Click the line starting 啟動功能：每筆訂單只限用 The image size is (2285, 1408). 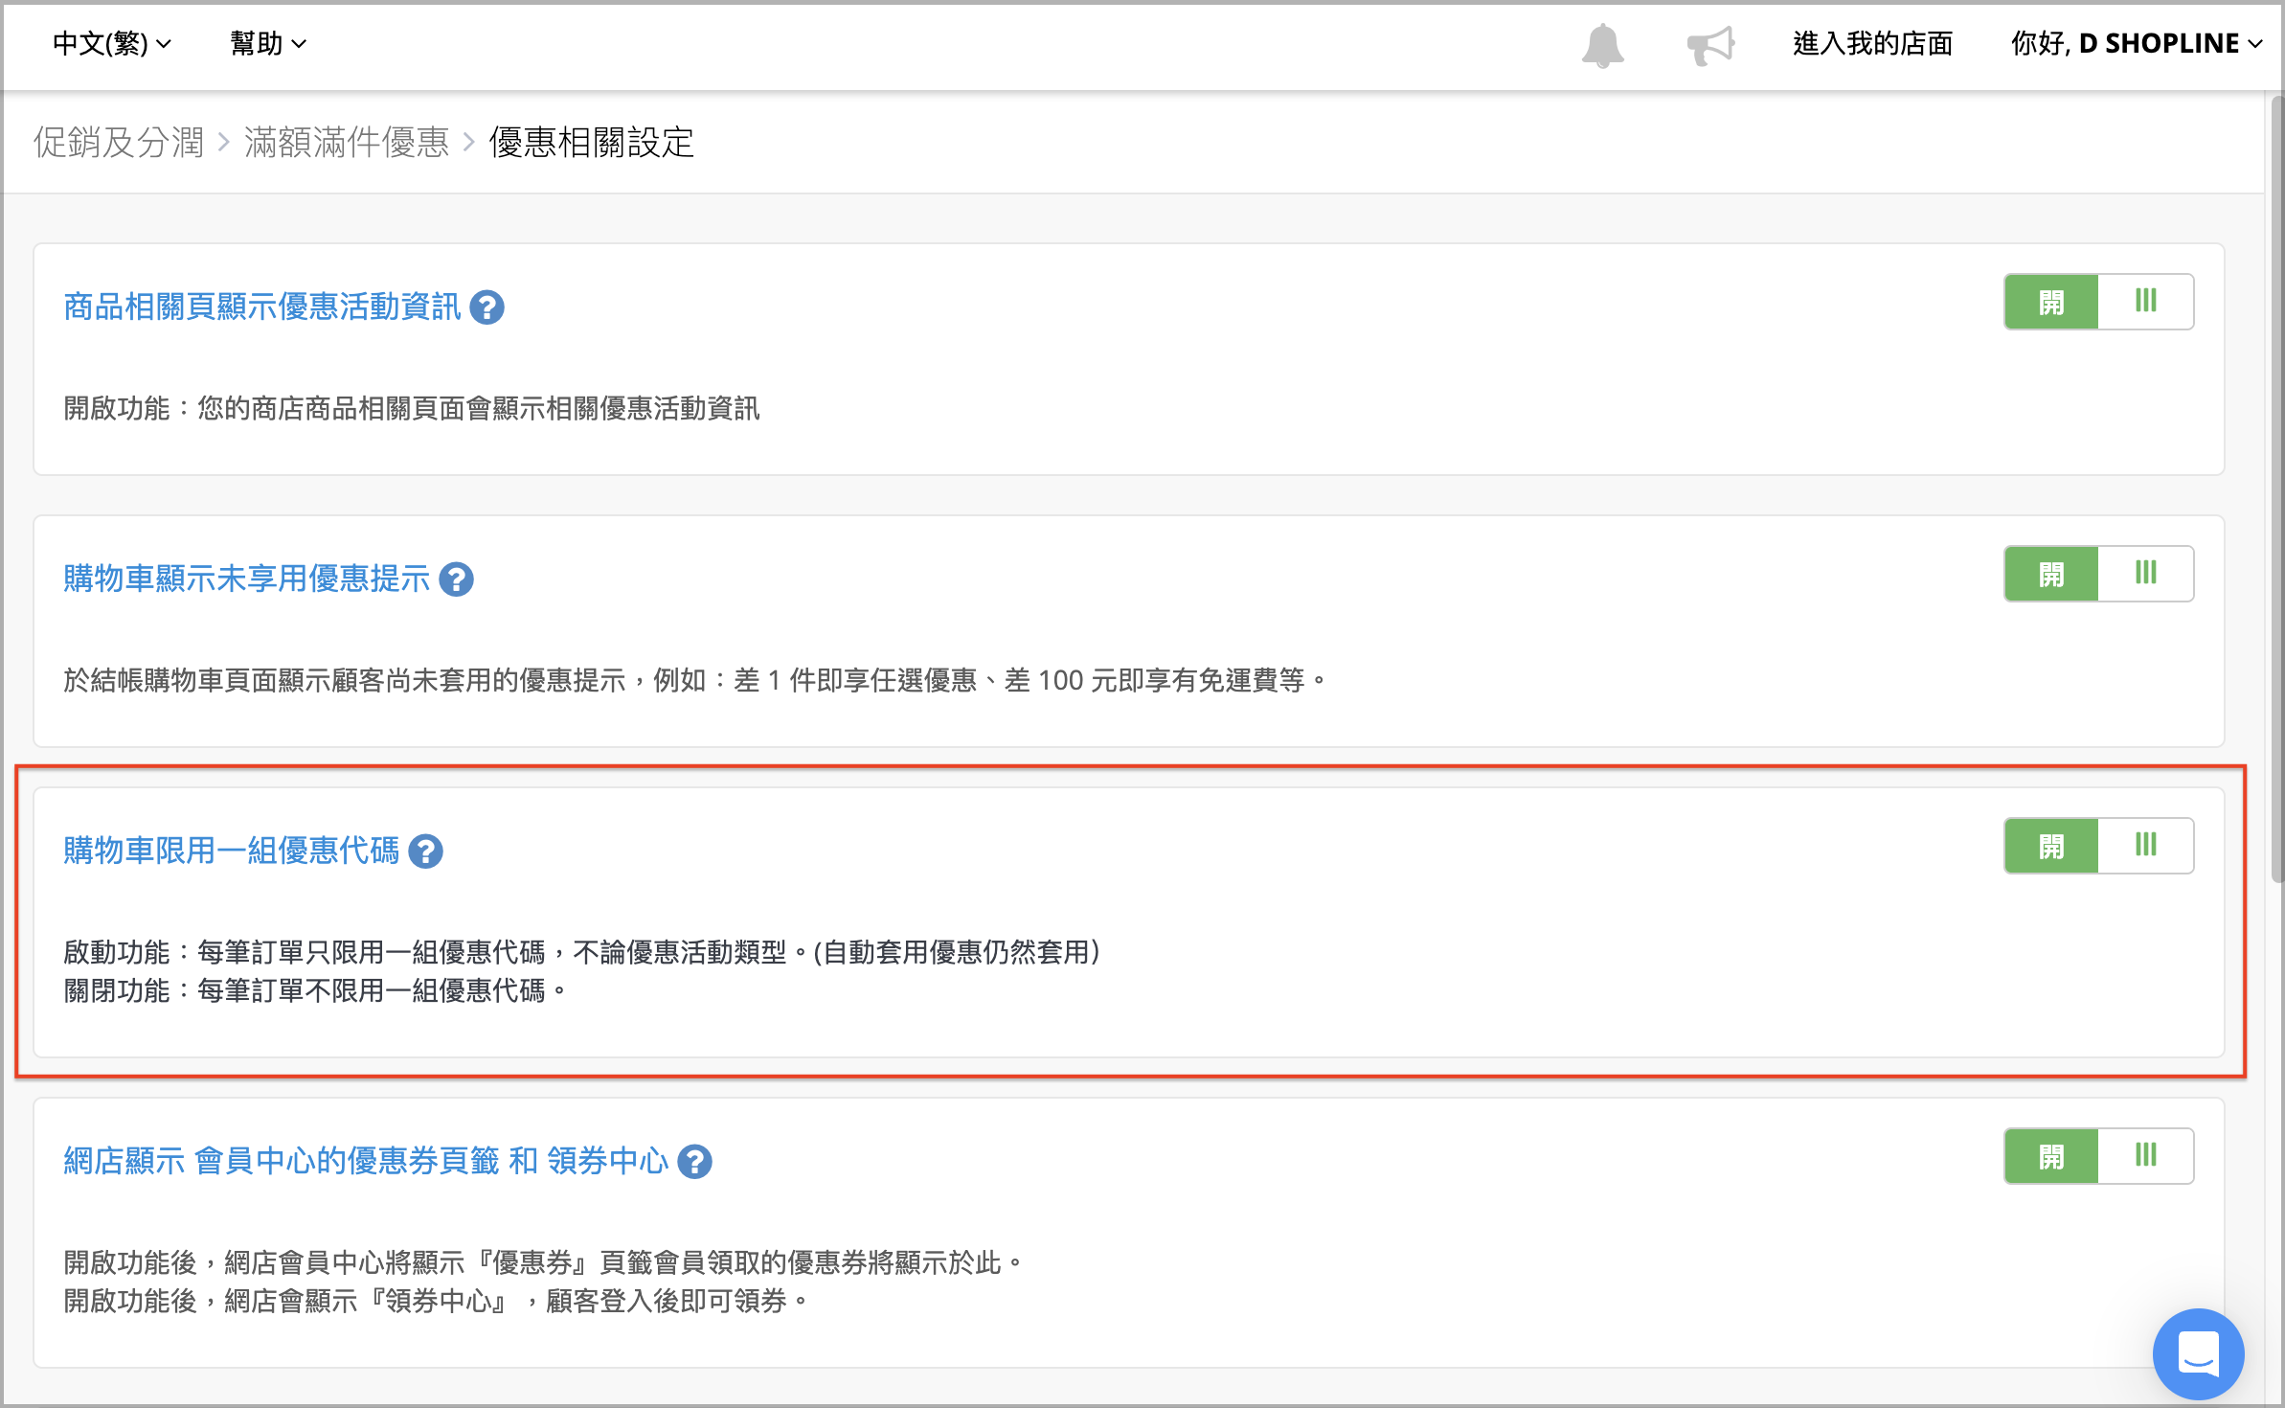[x=582, y=953]
